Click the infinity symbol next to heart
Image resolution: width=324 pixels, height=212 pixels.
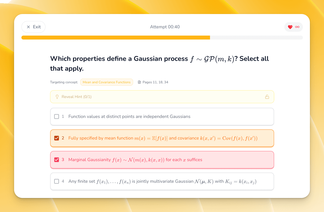pos(297,27)
